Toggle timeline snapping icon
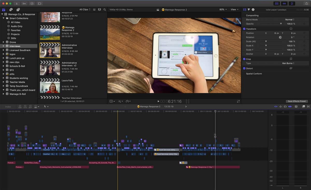The height and width of the screenshot is (190, 311). pyautogui.click(x=289, y=106)
